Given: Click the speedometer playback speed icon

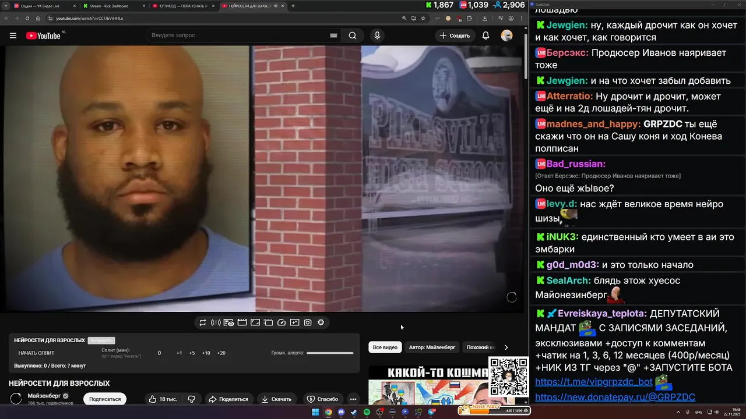Looking at the screenshot, I should tap(281, 322).
